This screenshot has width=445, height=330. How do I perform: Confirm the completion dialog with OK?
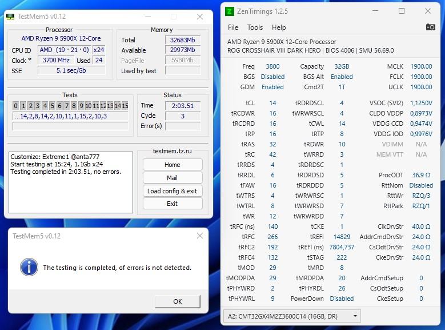pyautogui.click(x=178, y=301)
